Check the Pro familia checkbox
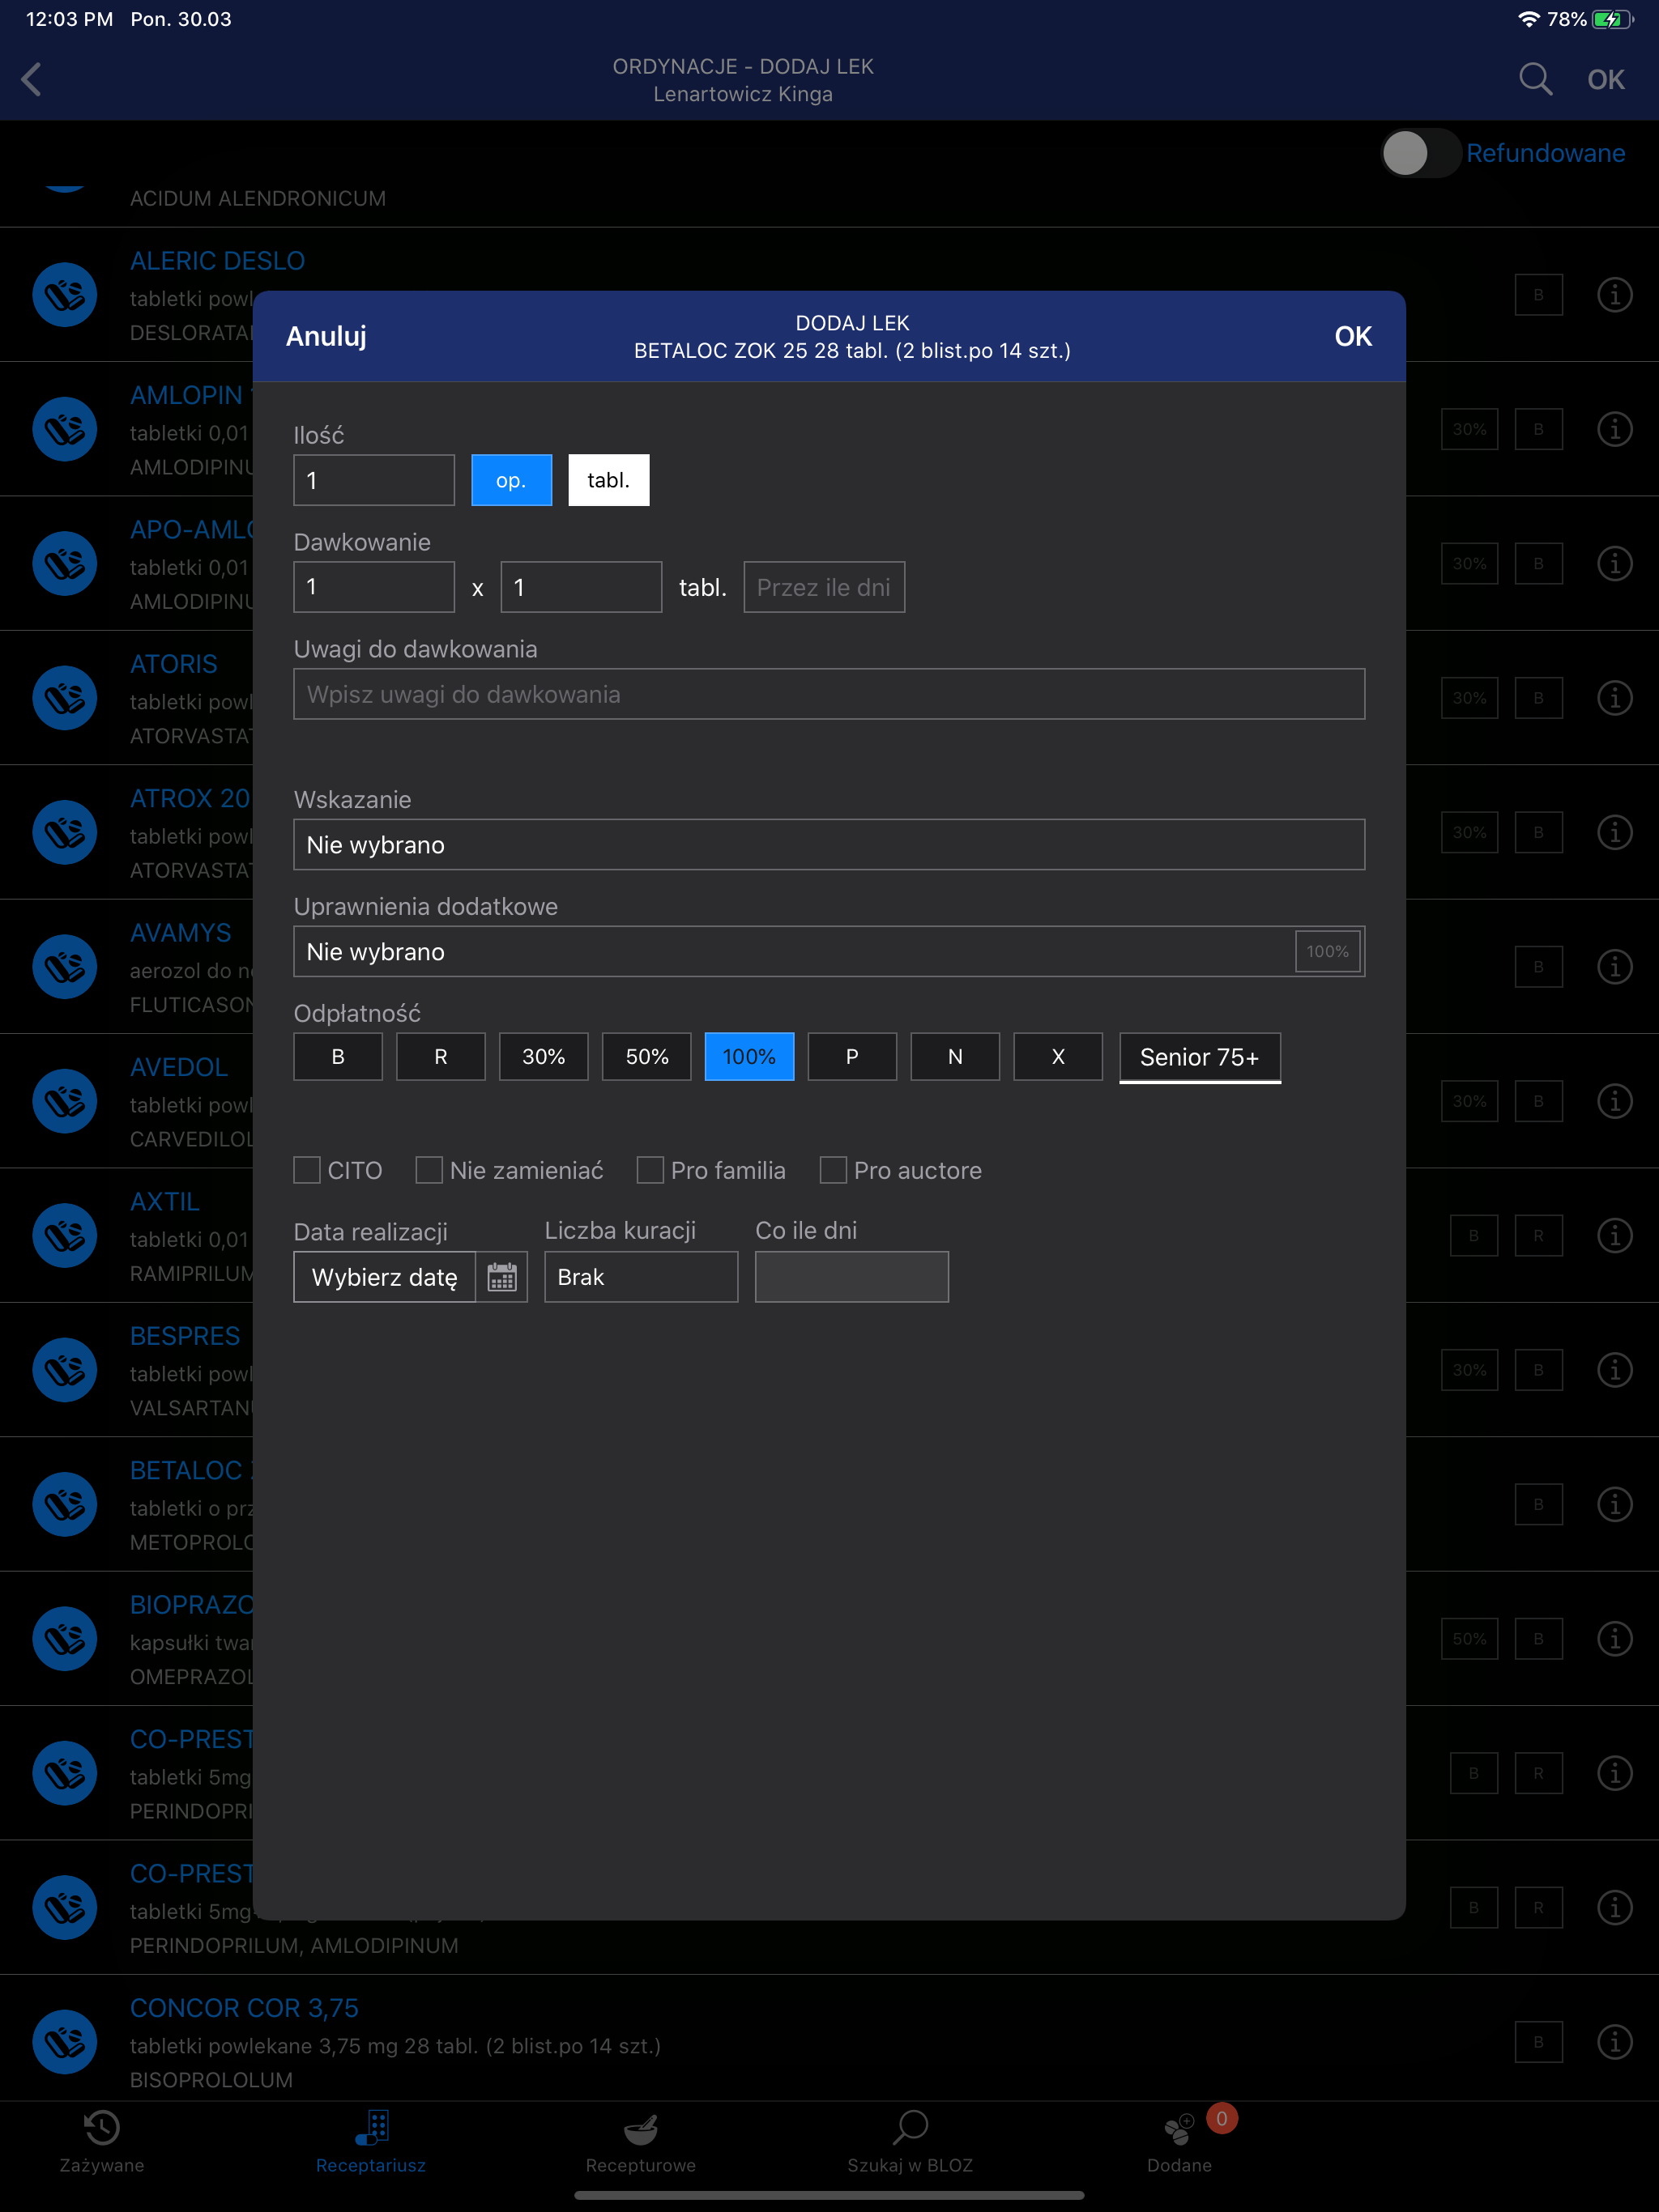The height and width of the screenshot is (2212, 1659). coord(650,1170)
